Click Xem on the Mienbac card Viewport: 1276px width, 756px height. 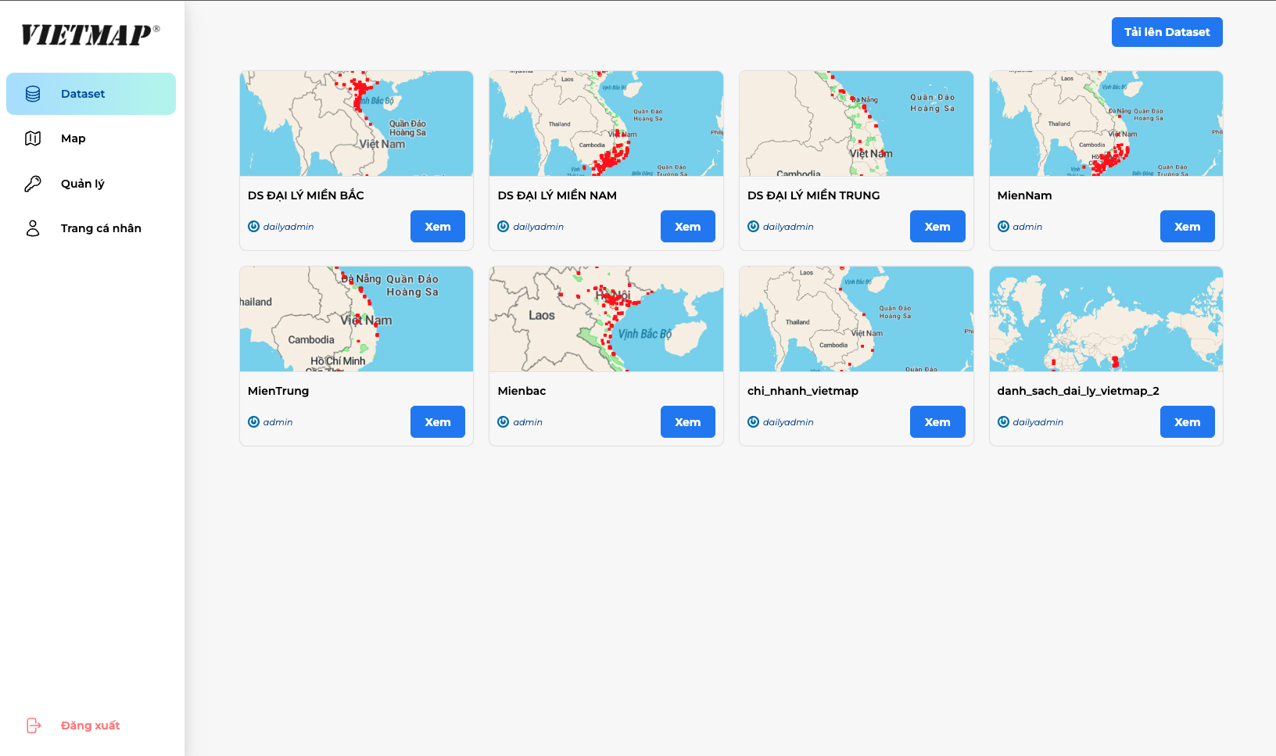[688, 422]
